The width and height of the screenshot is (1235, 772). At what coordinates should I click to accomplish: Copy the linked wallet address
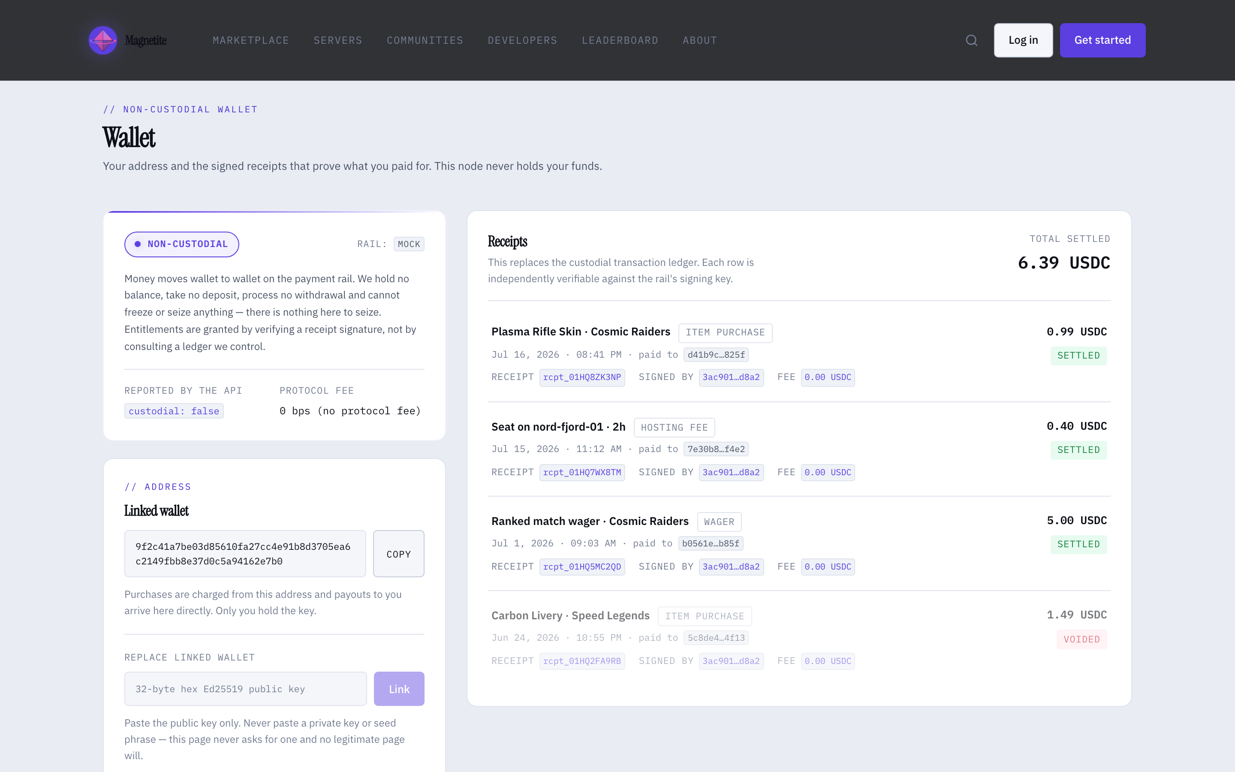398,554
